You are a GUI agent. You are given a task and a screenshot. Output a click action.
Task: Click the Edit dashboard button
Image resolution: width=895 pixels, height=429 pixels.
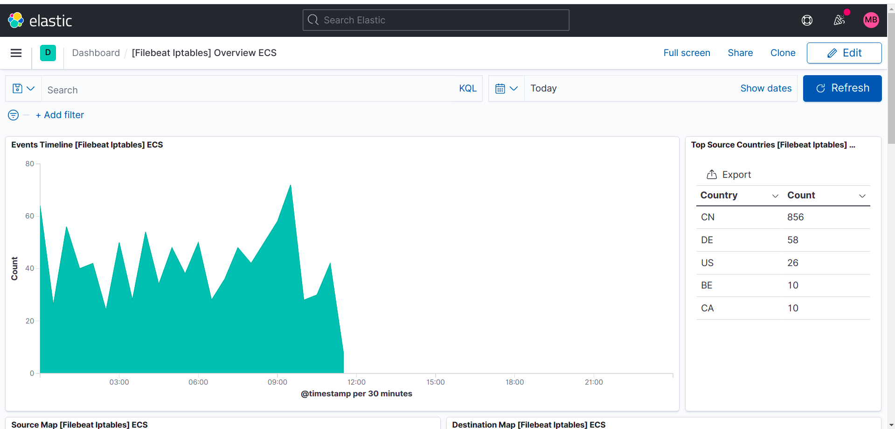[x=844, y=53]
